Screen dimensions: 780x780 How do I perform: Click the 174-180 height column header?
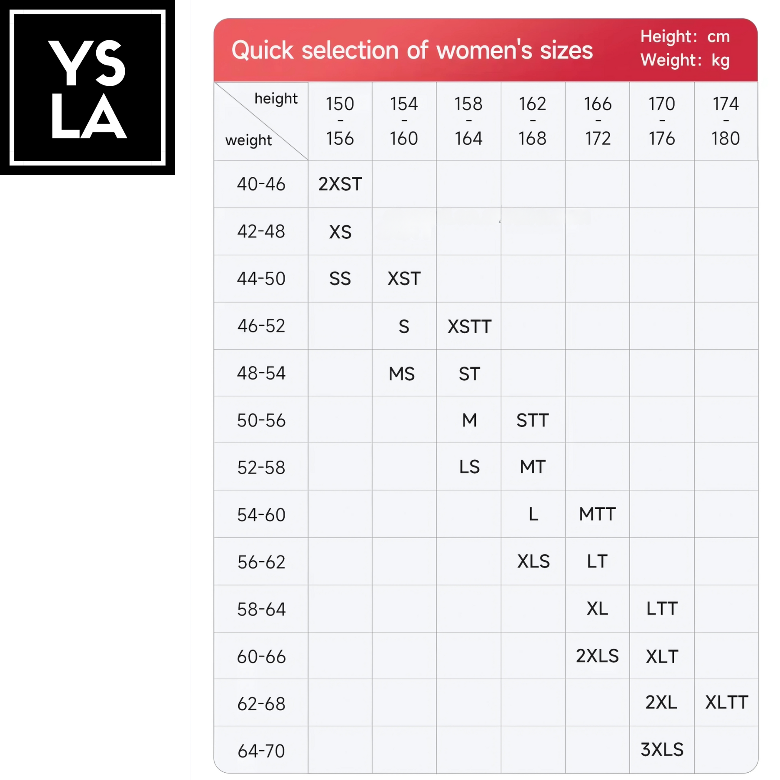(726, 121)
